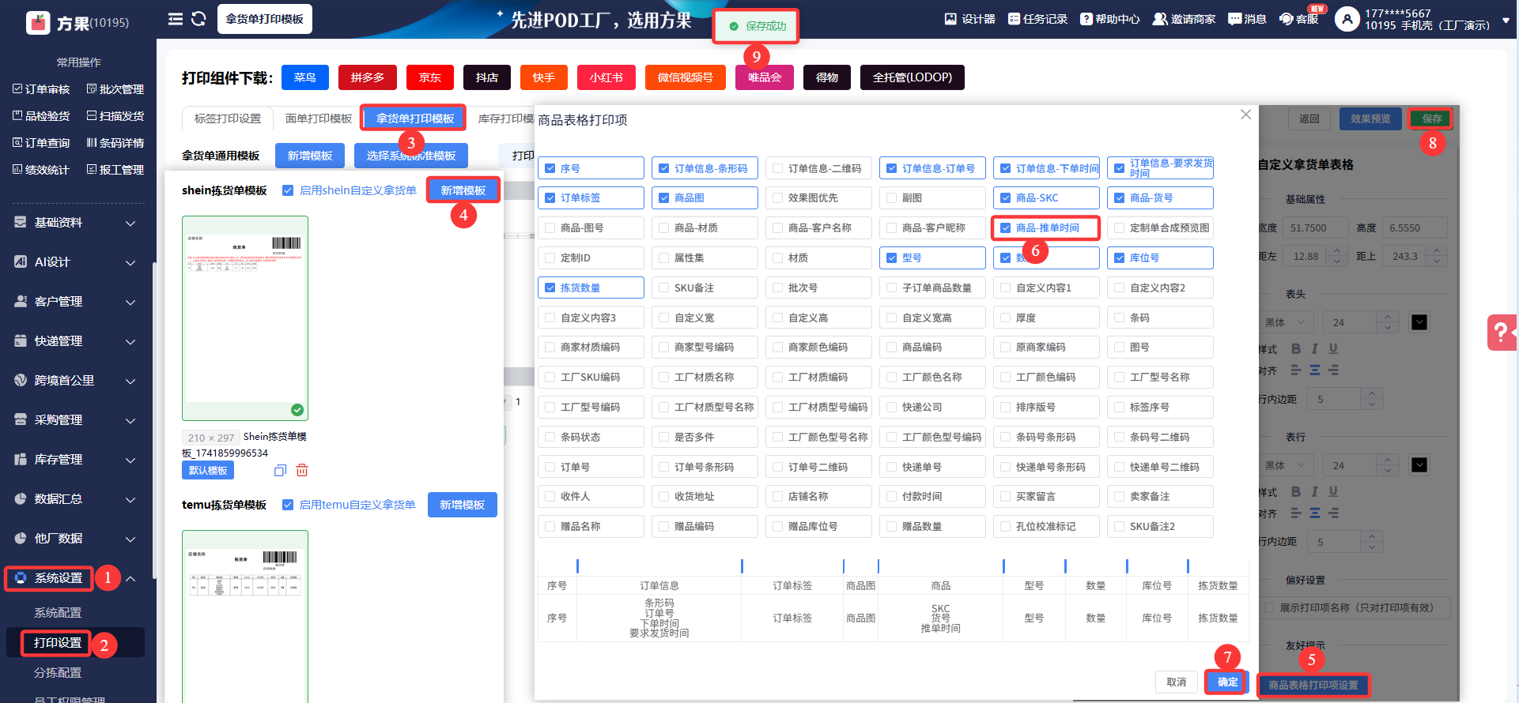The width and height of the screenshot is (1519, 703).
Task: Open 消息 messages
Action: click(x=1247, y=19)
